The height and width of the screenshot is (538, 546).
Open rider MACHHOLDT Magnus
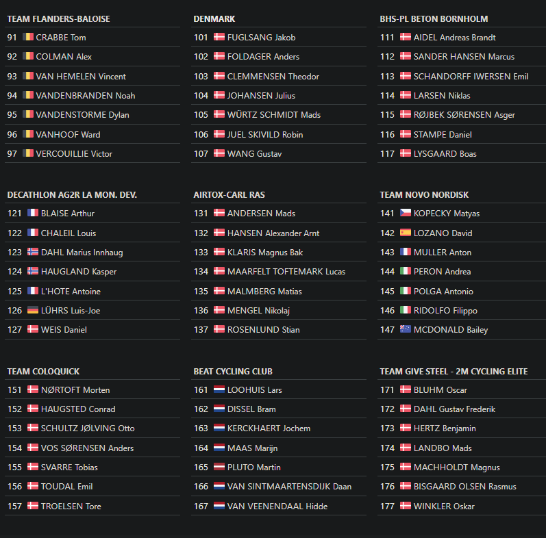(x=456, y=467)
